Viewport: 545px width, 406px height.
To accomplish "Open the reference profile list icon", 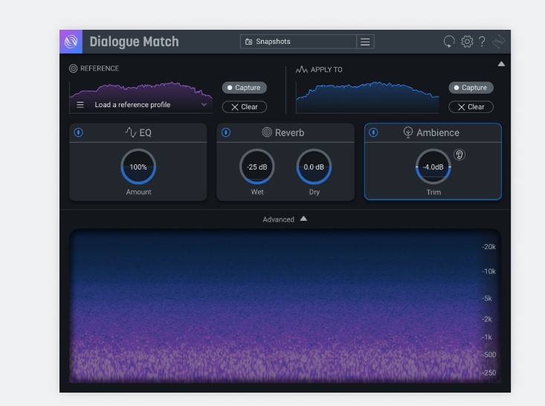I will pyautogui.click(x=80, y=105).
